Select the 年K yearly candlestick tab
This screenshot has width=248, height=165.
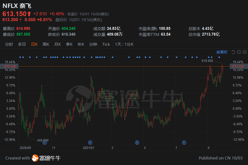[81, 44]
